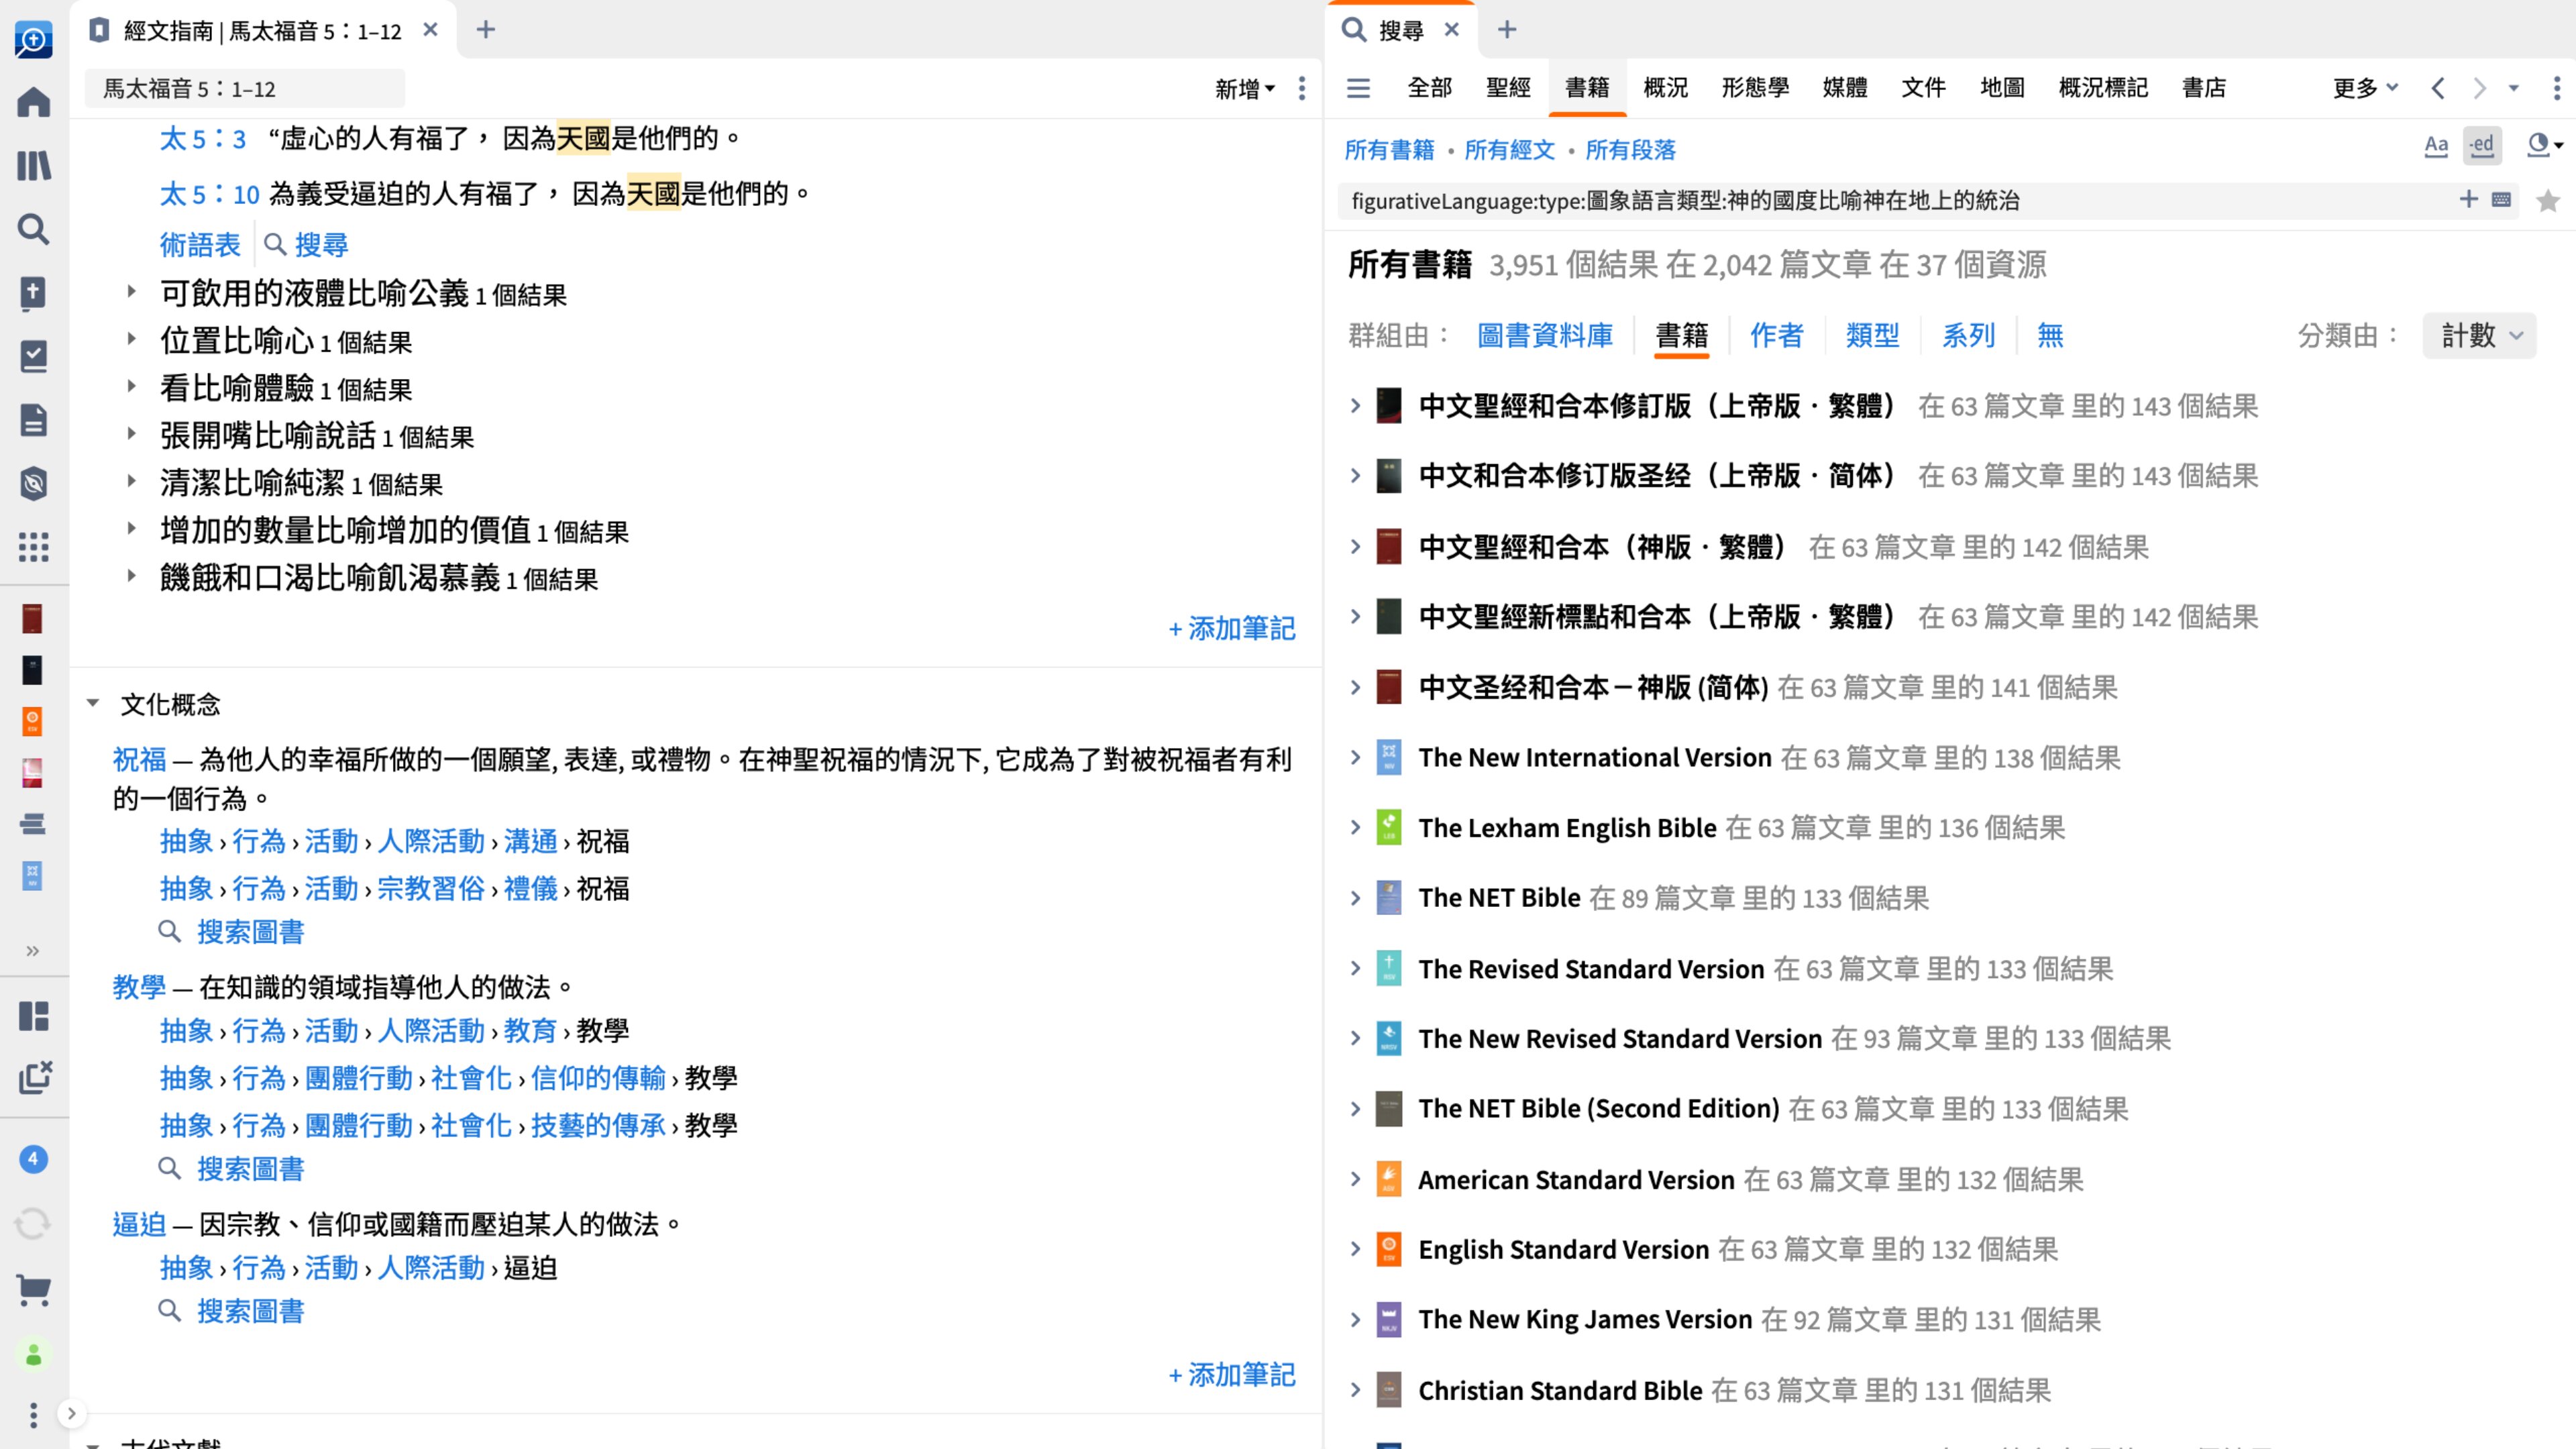The height and width of the screenshot is (1449, 2576).
Task: Open the checklist plans icon in sidebar
Action: point(33,356)
